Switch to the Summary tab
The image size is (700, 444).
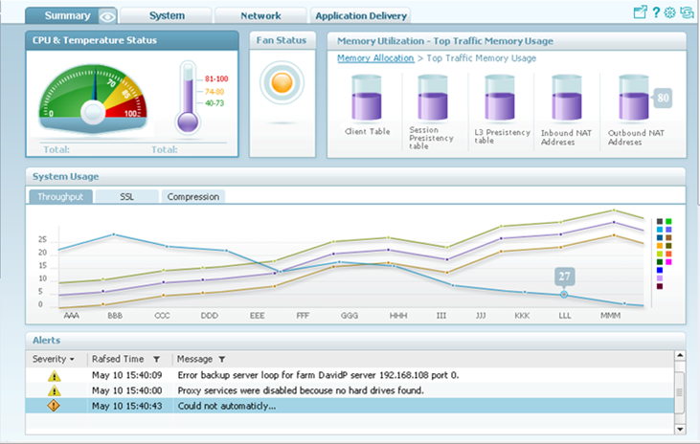pos(71,16)
